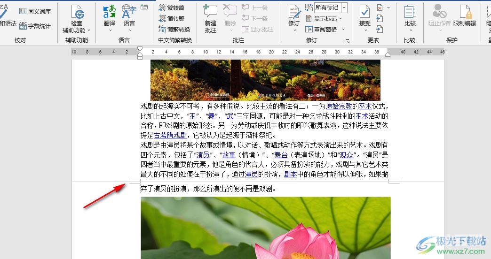Expand the Reject dropdown arrow
491x259 pixels.
point(388,8)
